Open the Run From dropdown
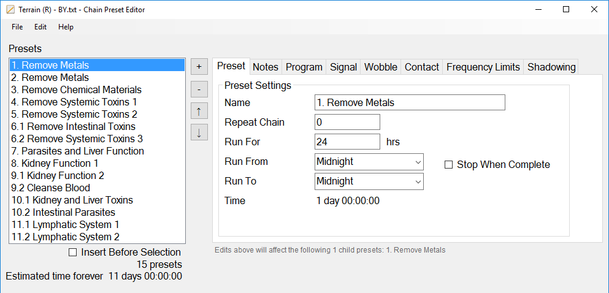Screen dimensions: 609x293 click(x=369, y=162)
